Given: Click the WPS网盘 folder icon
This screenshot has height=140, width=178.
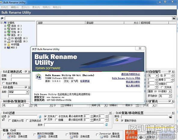Looking at the screenshot, I should [x=9, y=44].
